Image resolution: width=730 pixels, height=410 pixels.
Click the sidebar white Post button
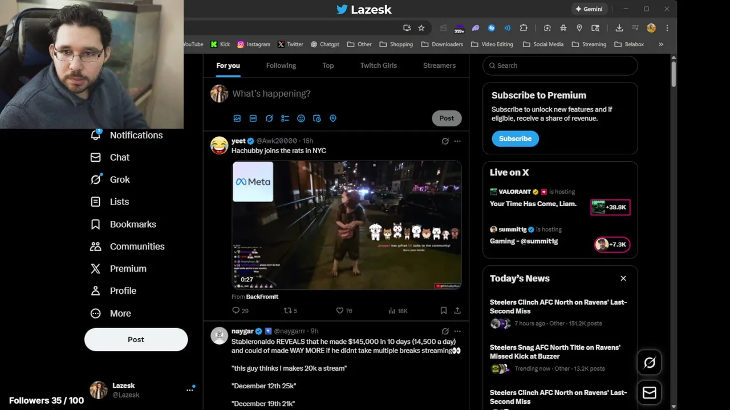tap(136, 339)
